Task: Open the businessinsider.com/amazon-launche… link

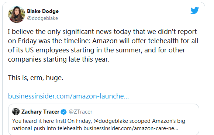Action: pos(68,96)
